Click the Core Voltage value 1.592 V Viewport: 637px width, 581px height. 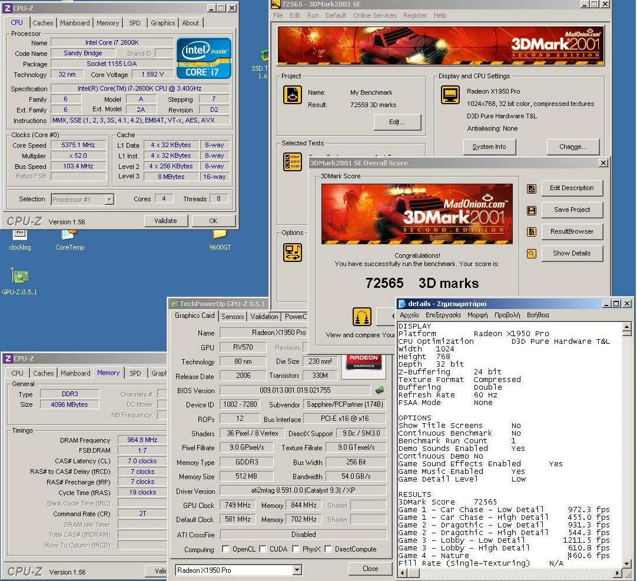(x=152, y=74)
